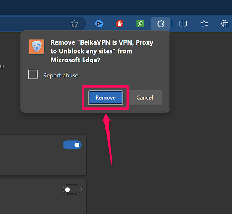Click the BelkaVPN shield icon in dialog
This screenshot has height=214, width=232.
pos(36,47)
